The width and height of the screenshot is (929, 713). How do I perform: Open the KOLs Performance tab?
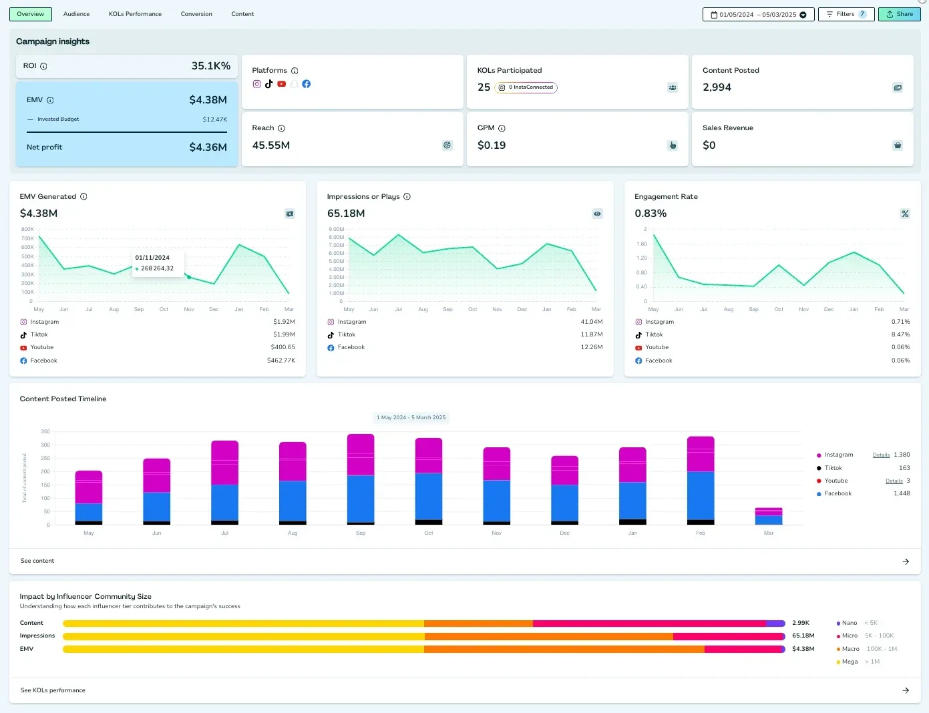(135, 14)
